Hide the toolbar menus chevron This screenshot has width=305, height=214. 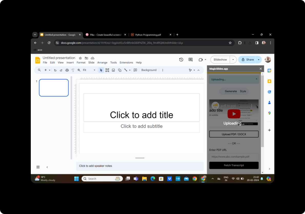pos(199,70)
